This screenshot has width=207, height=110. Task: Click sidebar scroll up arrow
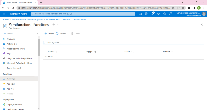pyautogui.click(x=39, y=38)
